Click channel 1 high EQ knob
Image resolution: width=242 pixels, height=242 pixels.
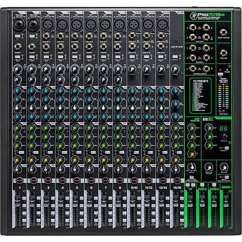(17, 91)
